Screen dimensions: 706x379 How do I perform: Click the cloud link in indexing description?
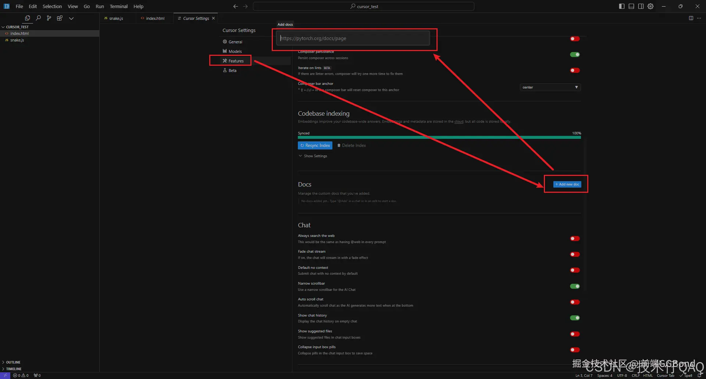point(459,122)
